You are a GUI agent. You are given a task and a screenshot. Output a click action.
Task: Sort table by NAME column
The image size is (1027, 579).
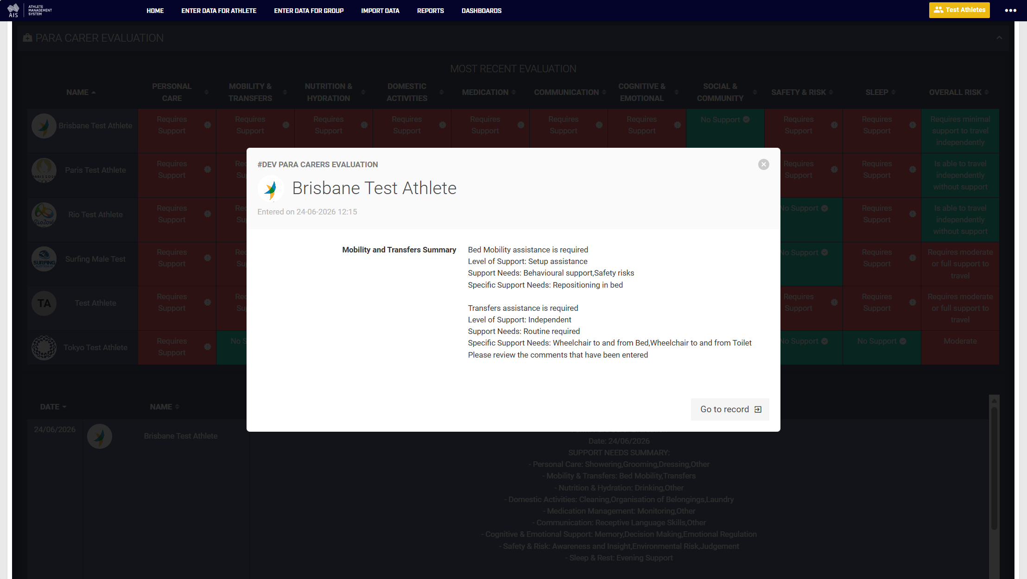point(81,92)
